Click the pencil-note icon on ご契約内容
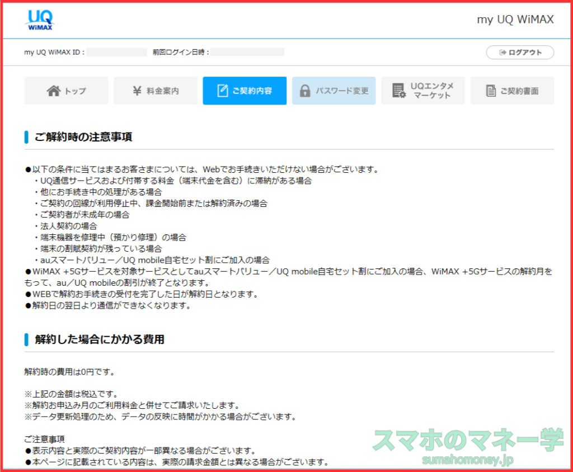Viewport: 573px width, 472px height. [x=223, y=91]
